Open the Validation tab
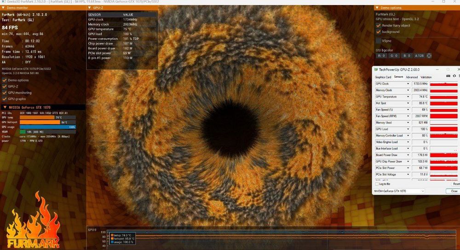This screenshot has width=460, height=250. click(426, 77)
